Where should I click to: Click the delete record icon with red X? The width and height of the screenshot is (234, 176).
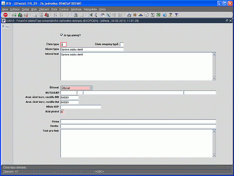26,15
